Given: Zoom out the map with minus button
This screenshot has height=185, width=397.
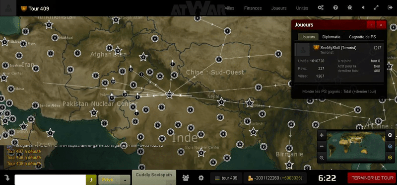Looking at the screenshot, I should click(322, 146).
